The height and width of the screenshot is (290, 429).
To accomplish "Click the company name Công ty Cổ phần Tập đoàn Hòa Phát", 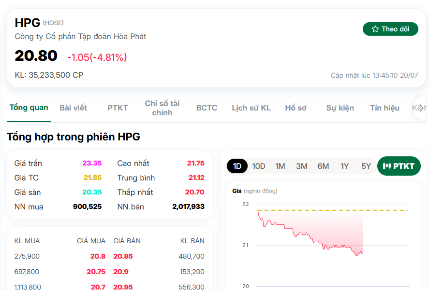I will [80, 37].
